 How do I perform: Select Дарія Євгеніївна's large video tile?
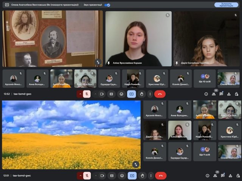tap(206, 38)
